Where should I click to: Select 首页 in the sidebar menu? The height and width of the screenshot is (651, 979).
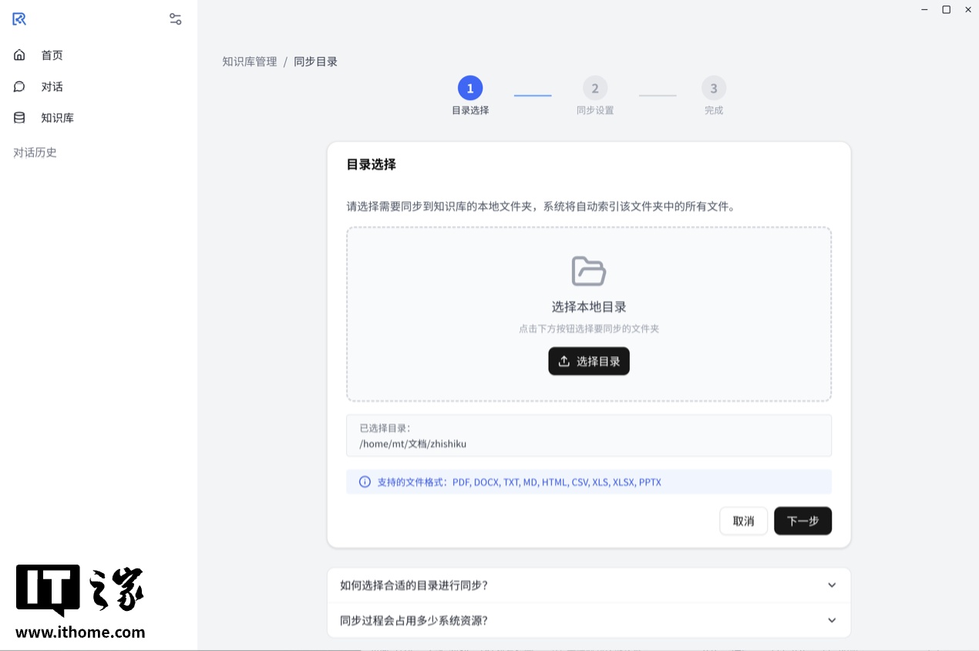pyautogui.click(x=52, y=55)
